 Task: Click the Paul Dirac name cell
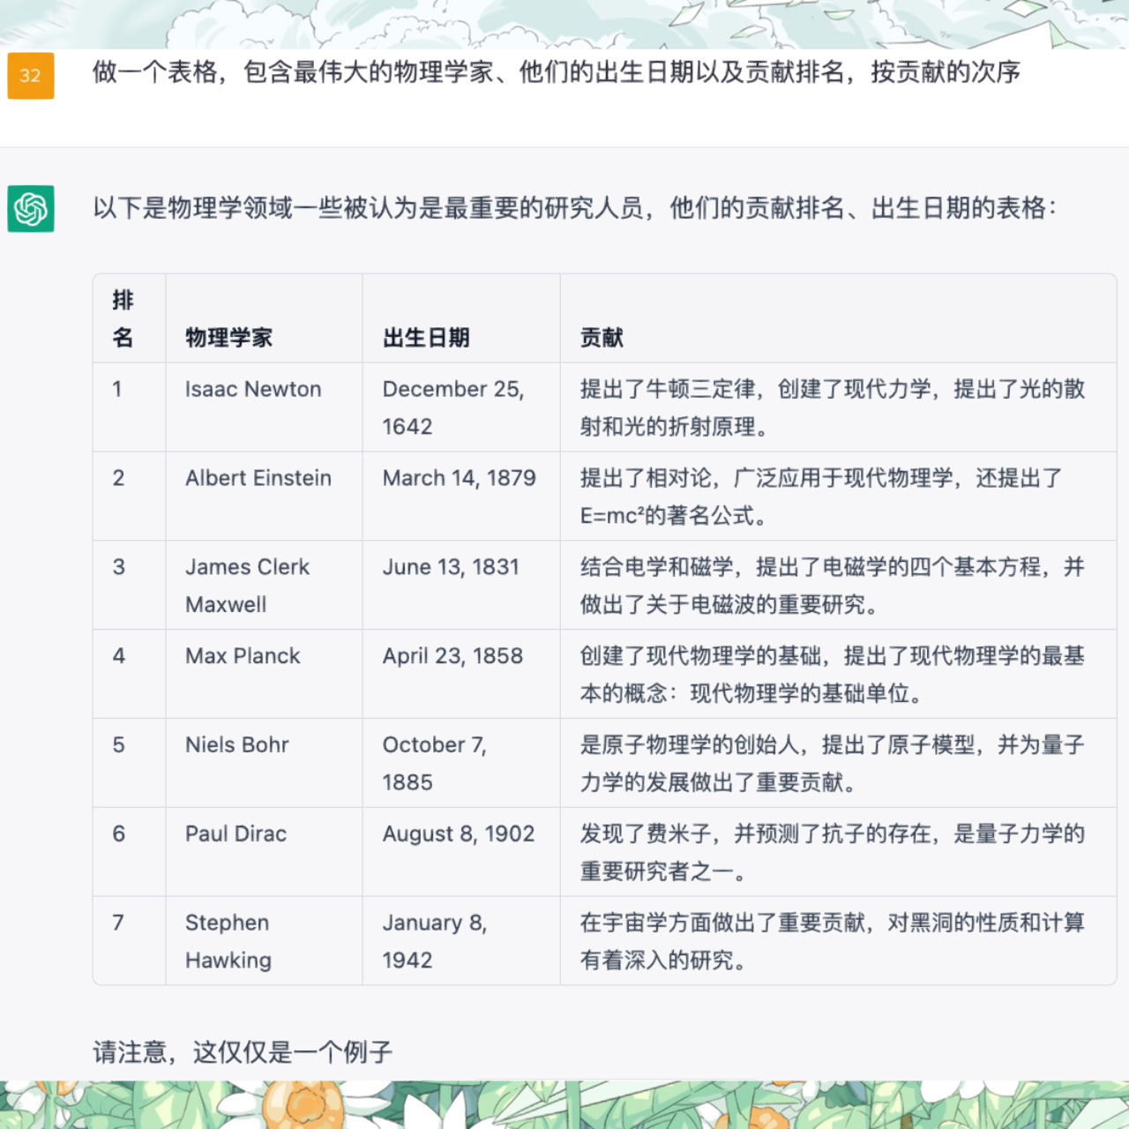[x=236, y=834]
